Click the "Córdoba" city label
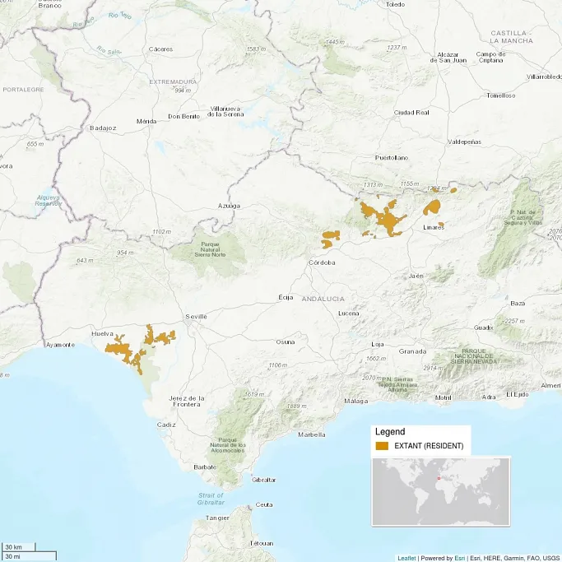 point(322,262)
